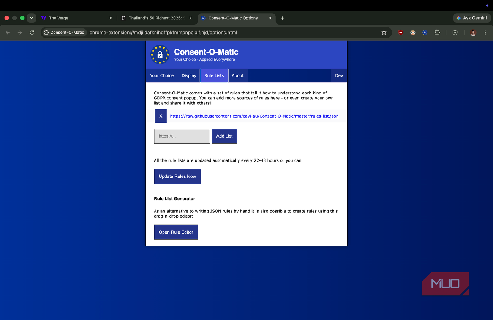Open the About tab
Image resolution: width=493 pixels, height=320 pixels.
tap(238, 75)
